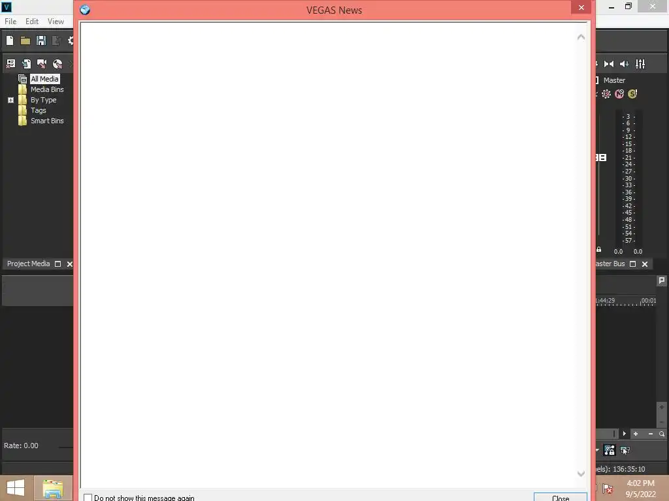Open the mixer faders settings icon
Image resolution: width=669 pixels, height=501 pixels.
(640, 64)
